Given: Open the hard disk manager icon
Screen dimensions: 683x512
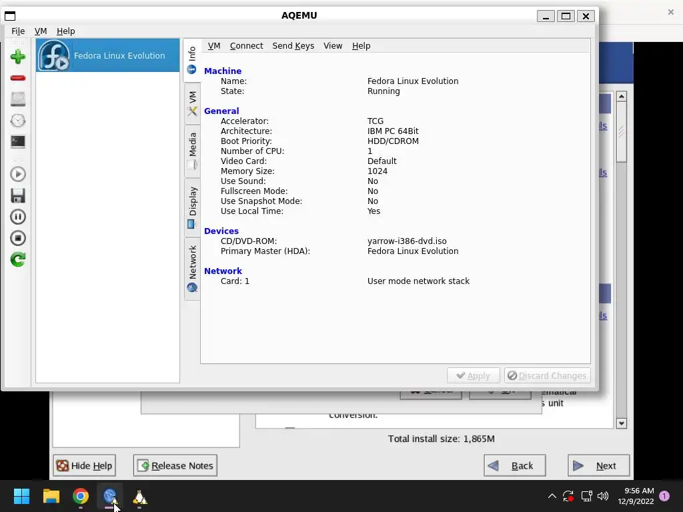Looking at the screenshot, I should tap(18, 99).
